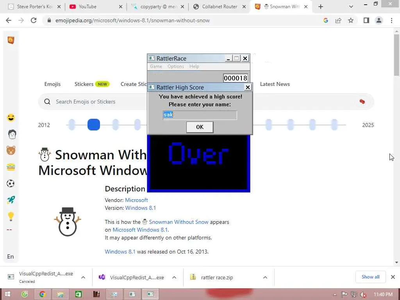
Task: Open the Travel rocket category icon
Action: coord(11,200)
